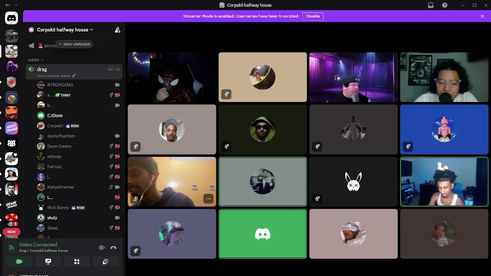Open the off-road truck server icon

point(12,36)
